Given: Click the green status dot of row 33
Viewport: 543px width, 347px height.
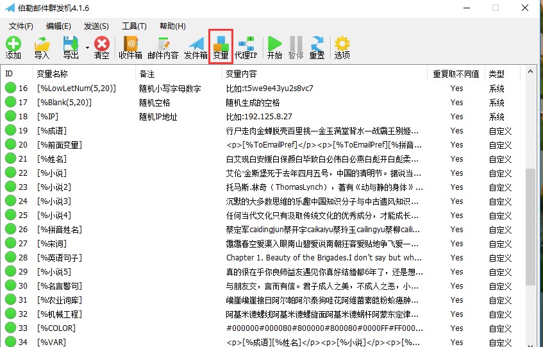Looking at the screenshot, I should [x=11, y=328].
